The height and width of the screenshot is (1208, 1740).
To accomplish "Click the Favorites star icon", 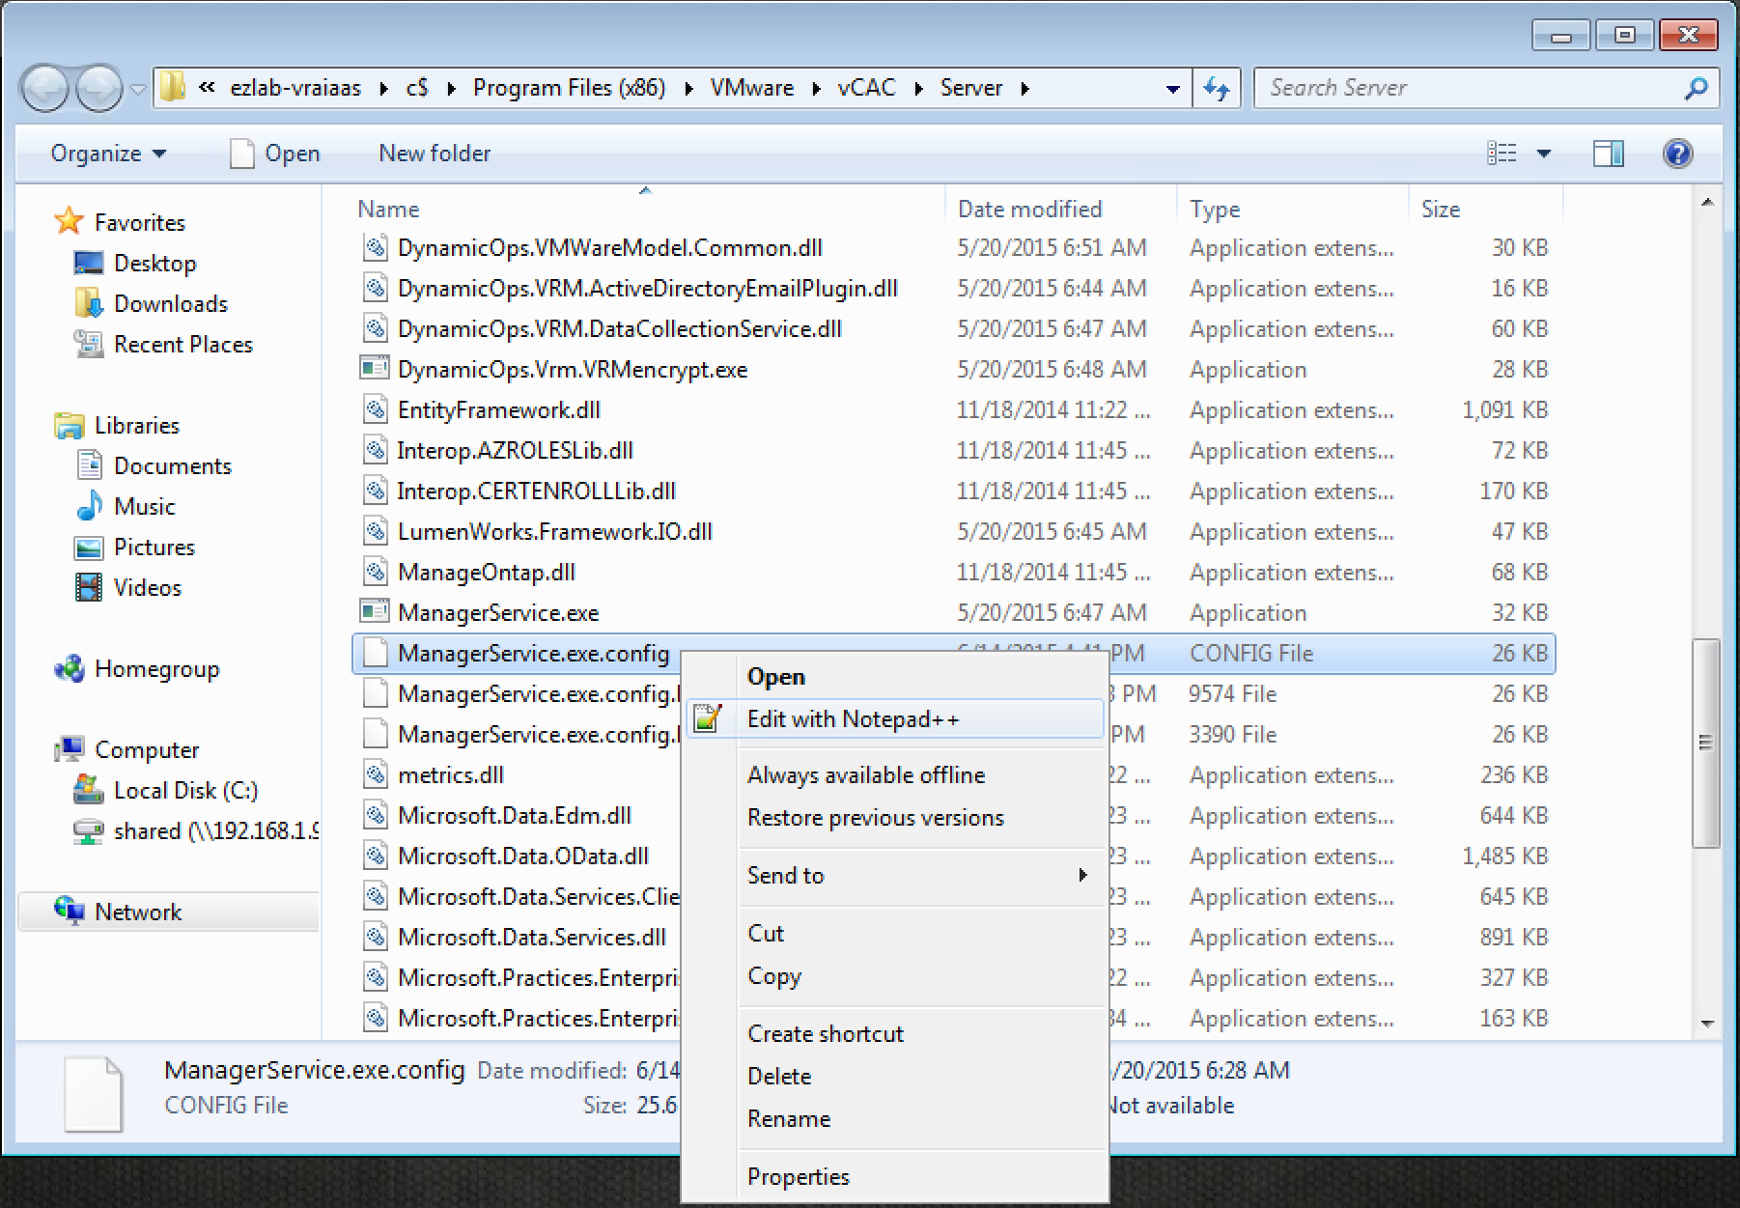I will click(x=69, y=221).
